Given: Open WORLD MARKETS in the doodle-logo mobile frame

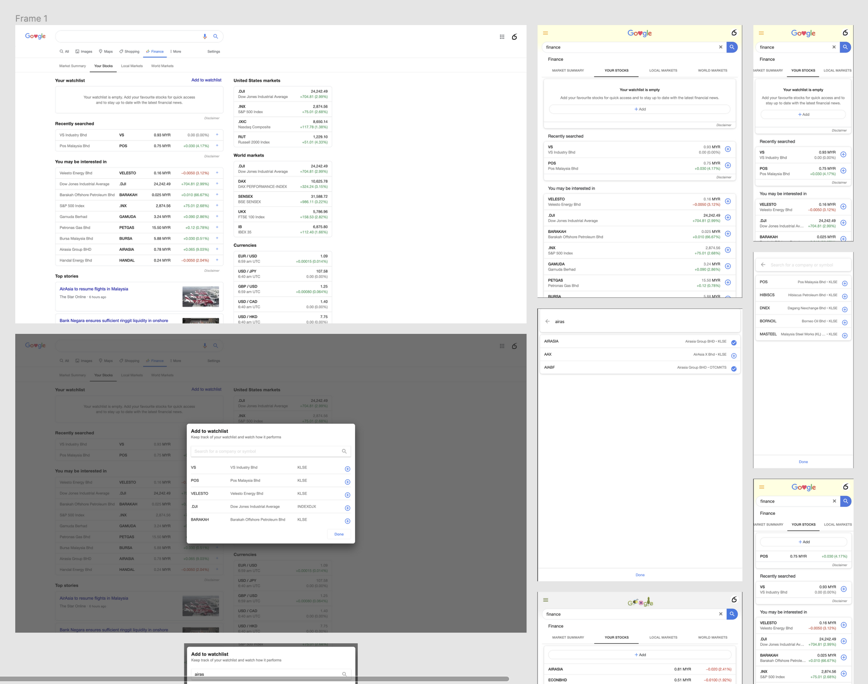Looking at the screenshot, I should pos(713,637).
